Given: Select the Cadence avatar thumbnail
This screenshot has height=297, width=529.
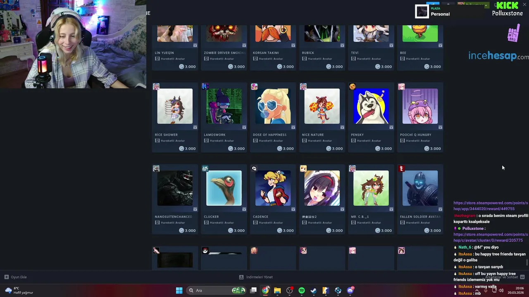Looking at the screenshot, I should click(273, 188).
